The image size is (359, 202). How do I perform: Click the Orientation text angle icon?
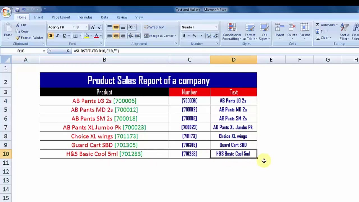pyautogui.click(x=131, y=27)
